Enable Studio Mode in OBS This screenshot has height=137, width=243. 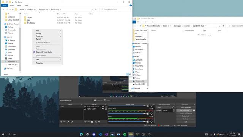tap(186, 116)
